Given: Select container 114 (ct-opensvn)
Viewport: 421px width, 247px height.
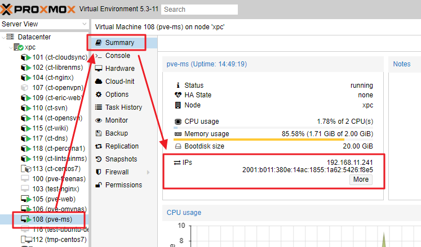Looking at the screenshot, I should 57,118.
